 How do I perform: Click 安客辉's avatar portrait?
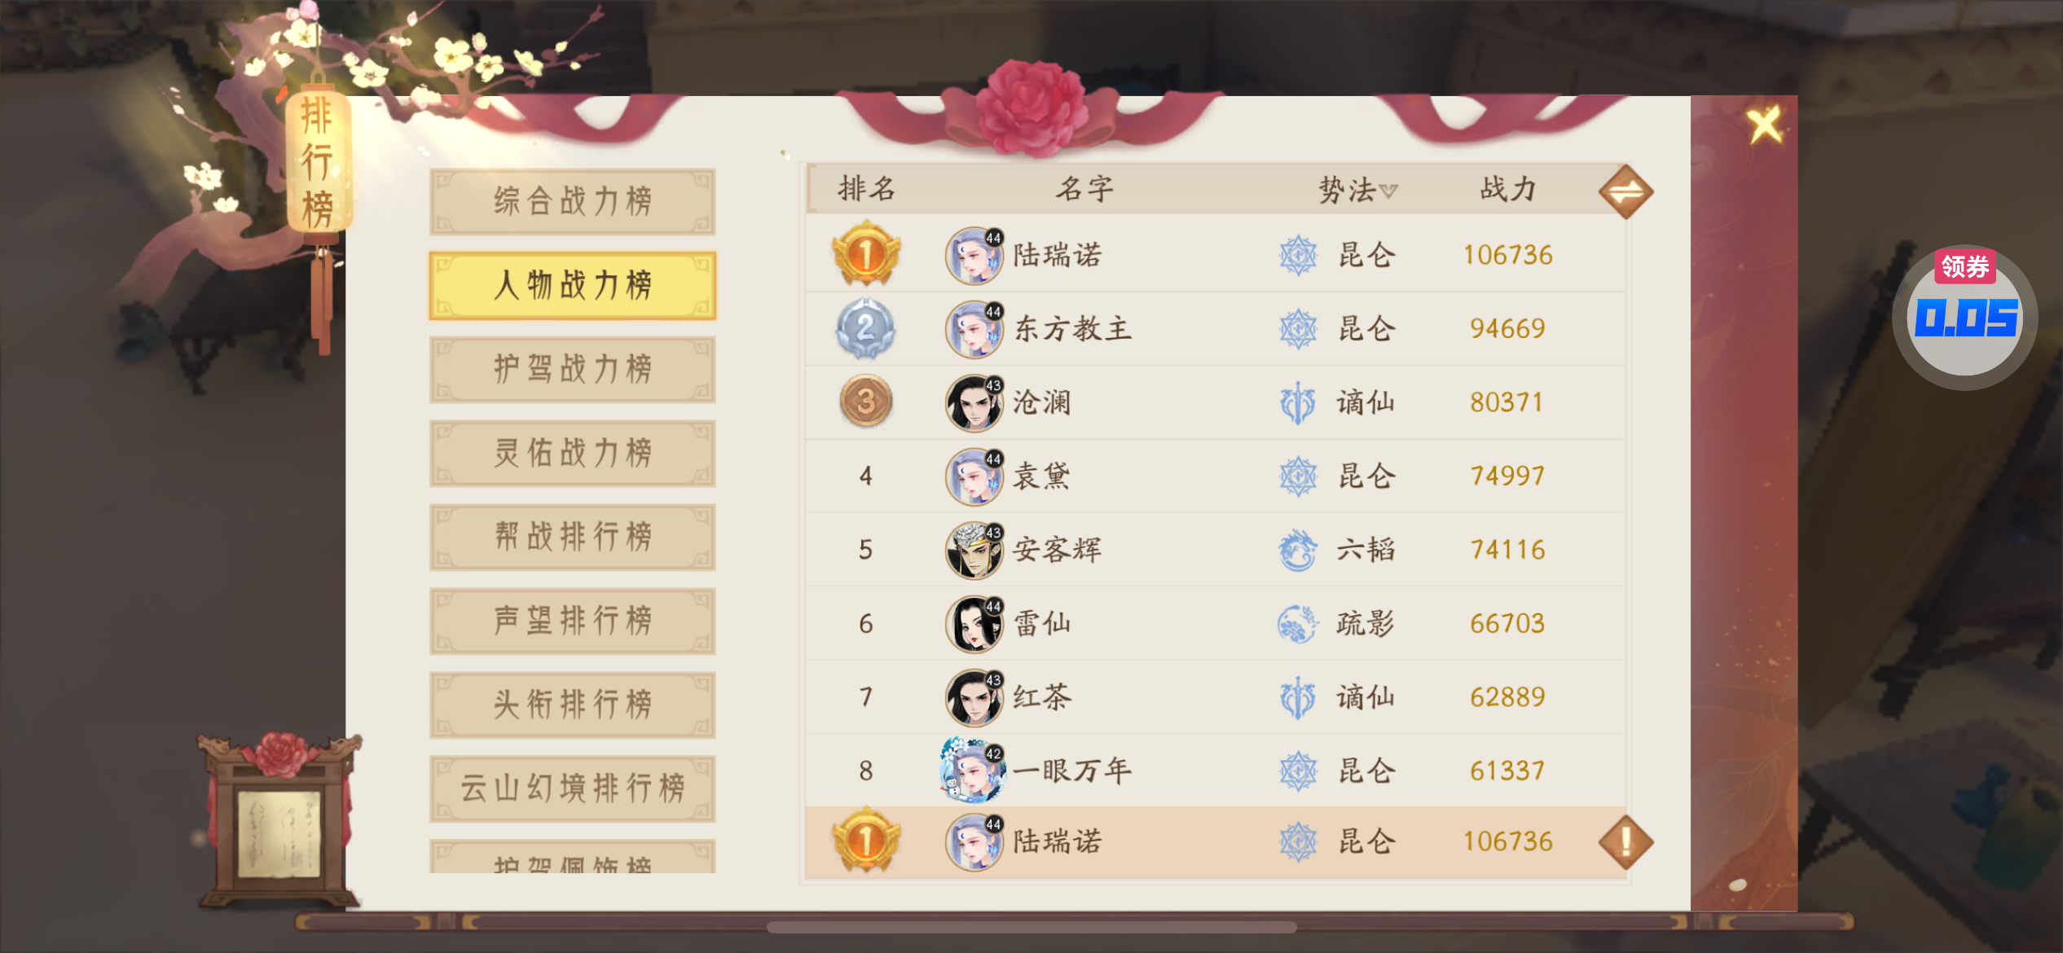coord(974,551)
